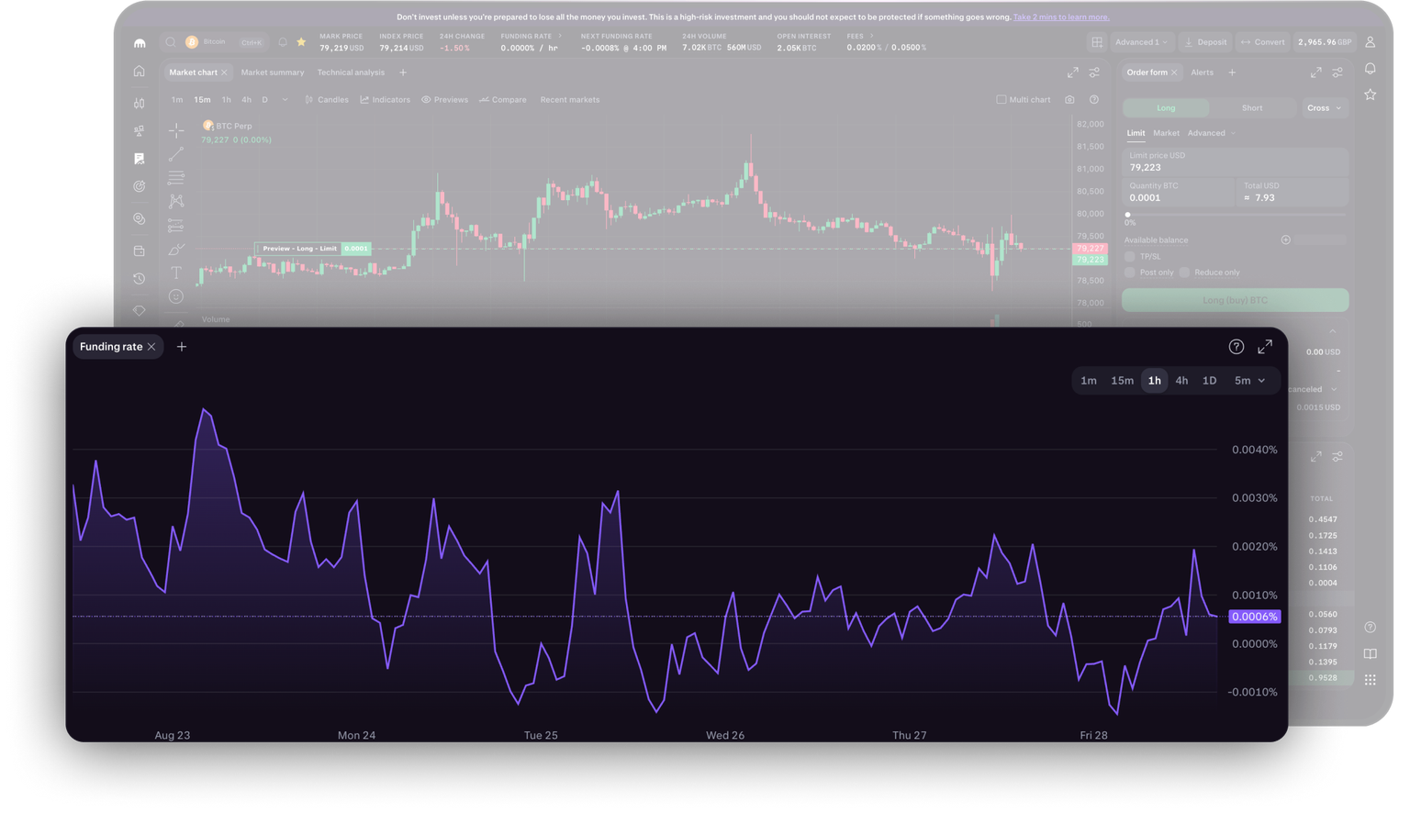Click the search magnifier icon
This screenshot has width=1410, height=813.
tap(171, 42)
